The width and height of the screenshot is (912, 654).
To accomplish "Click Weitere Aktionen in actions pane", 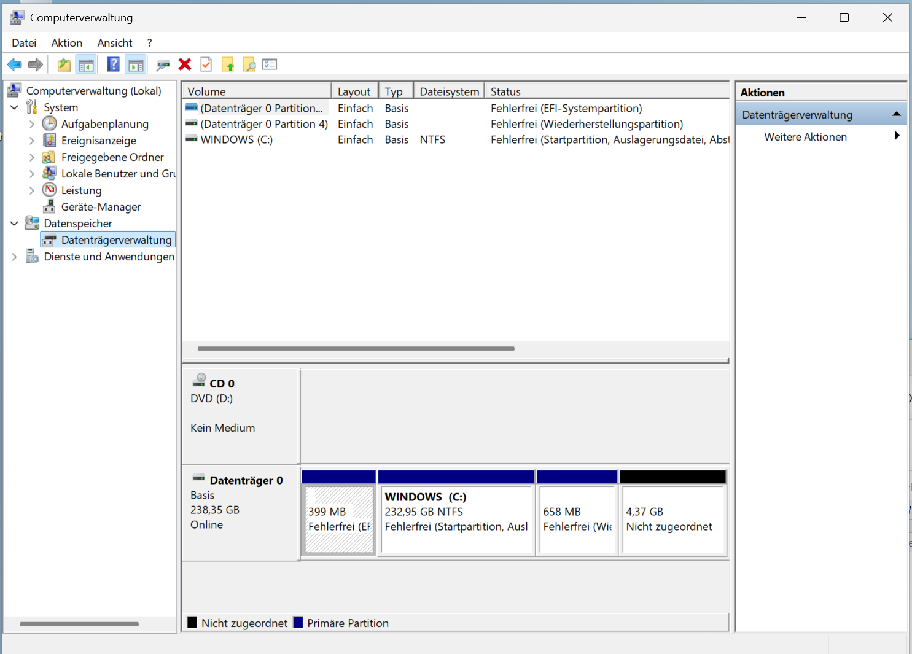I will pyautogui.click(x=805, y=136).
